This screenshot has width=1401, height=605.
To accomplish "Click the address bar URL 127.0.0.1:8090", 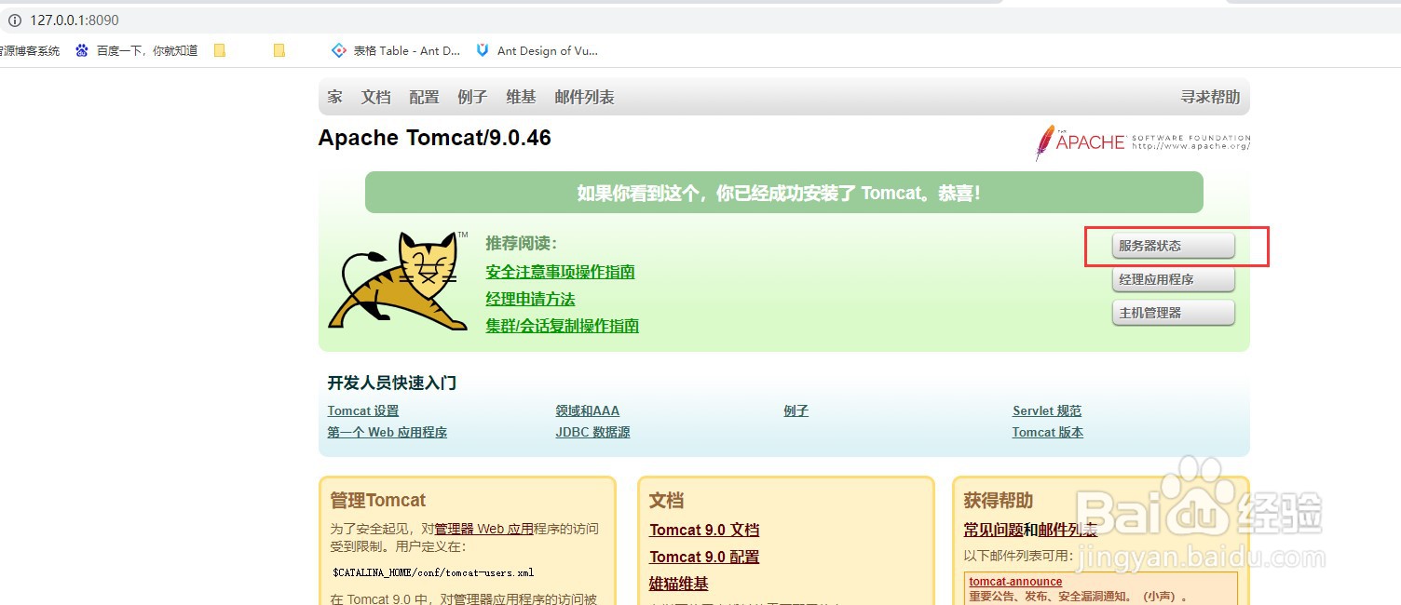I will (75, 20).
